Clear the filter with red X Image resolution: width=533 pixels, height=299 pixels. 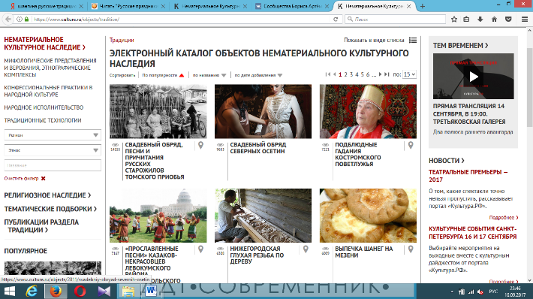click(44, 179)
